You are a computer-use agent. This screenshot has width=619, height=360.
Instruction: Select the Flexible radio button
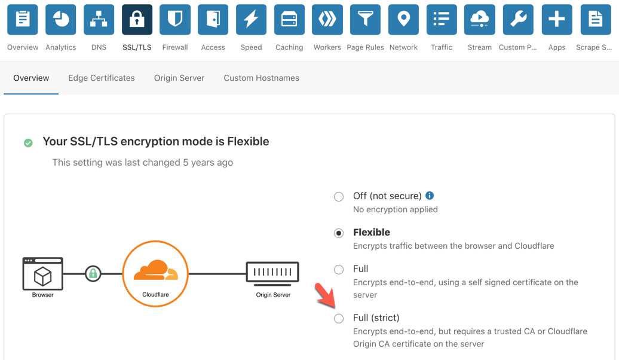point(339,233)
